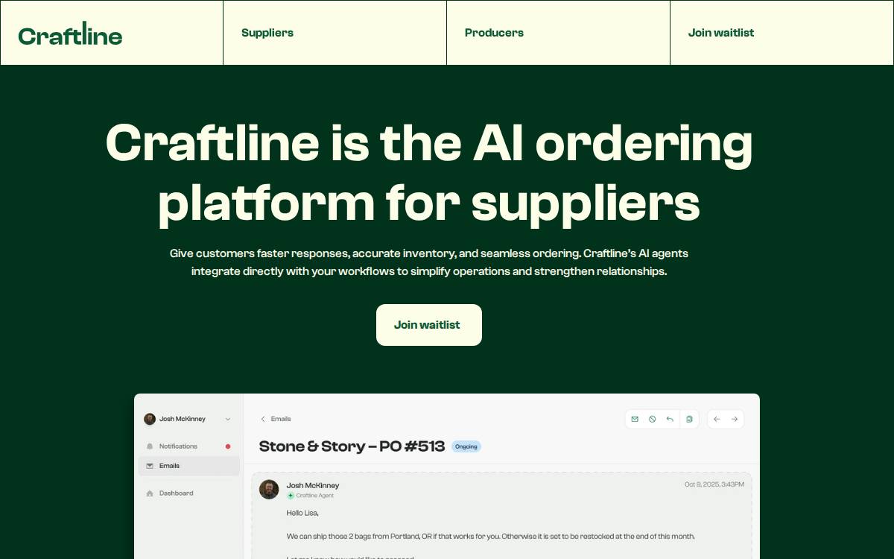The image size is (894, 559).
Task: Click the reply arrow icon in email toolbar
Action: [670, 419]
